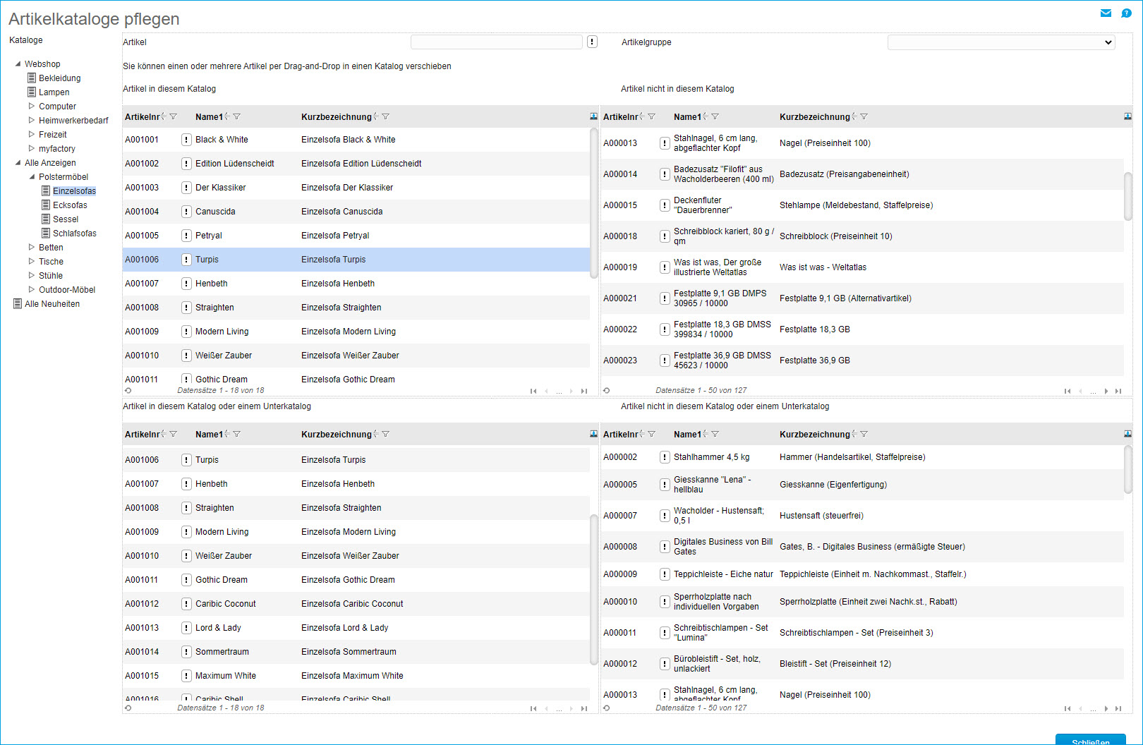
Task: Select the Alle Neuheiten catalog
Action: coord(52,304)
